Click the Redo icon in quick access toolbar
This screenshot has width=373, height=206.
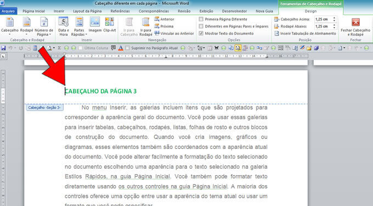(x=21, y=48)
